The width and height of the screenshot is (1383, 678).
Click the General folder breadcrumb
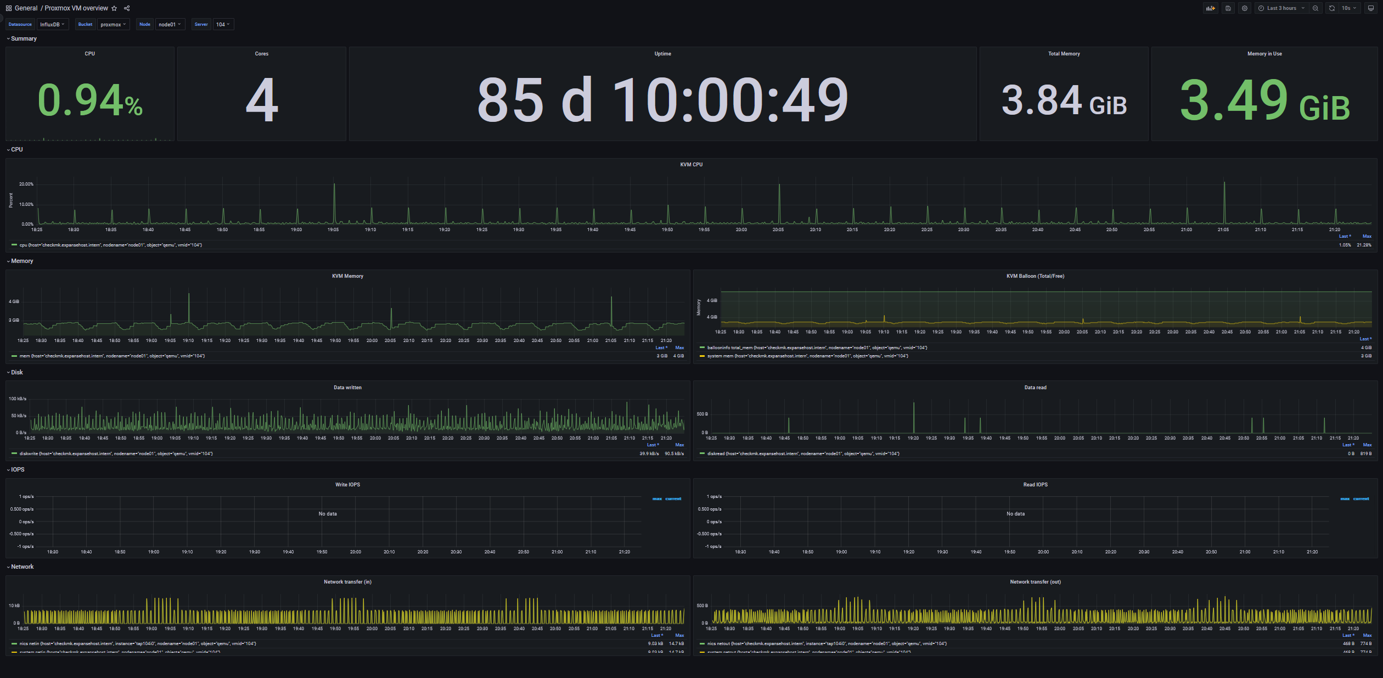click(x=26, y=8)
